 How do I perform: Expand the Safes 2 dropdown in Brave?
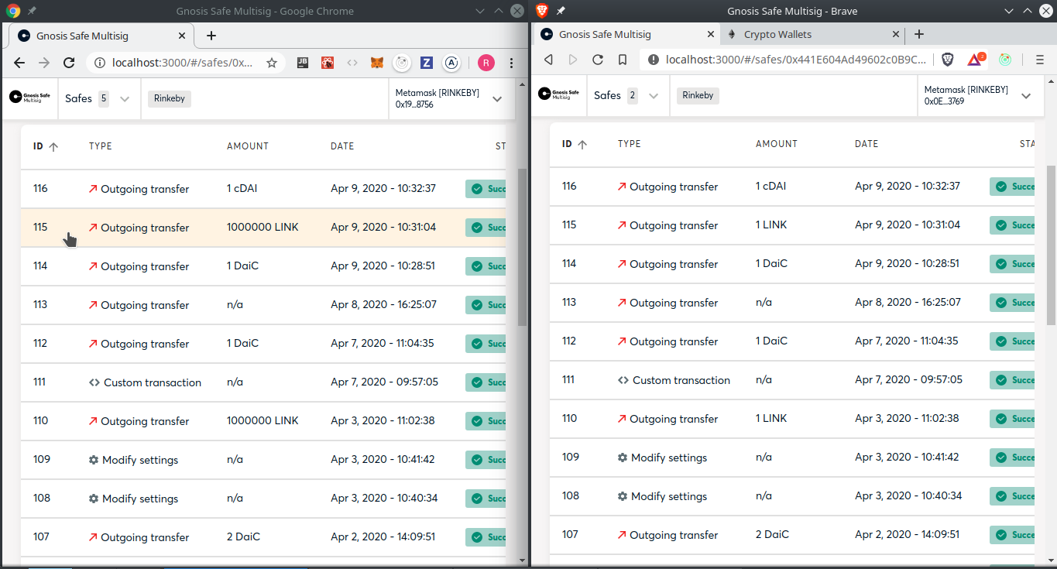point(654,96)
